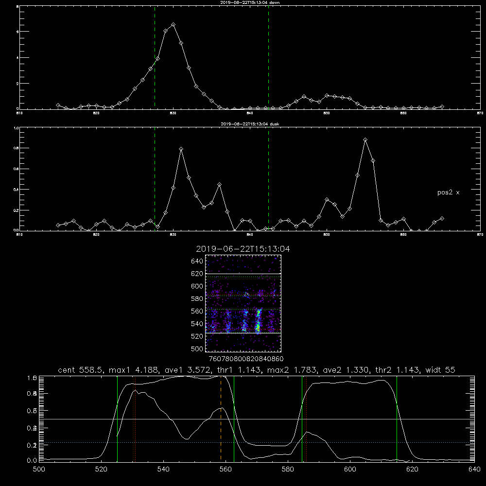This screenshot has width=486, height=486.
Task: Click the '0.0' label on bottom plot y-axis
Action: [32, 460]
